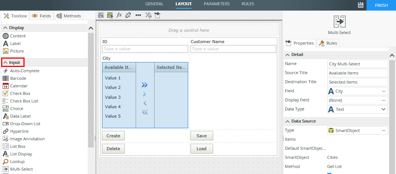
Task: Open the Rules tab in properties panel
Action: point(328,43)
